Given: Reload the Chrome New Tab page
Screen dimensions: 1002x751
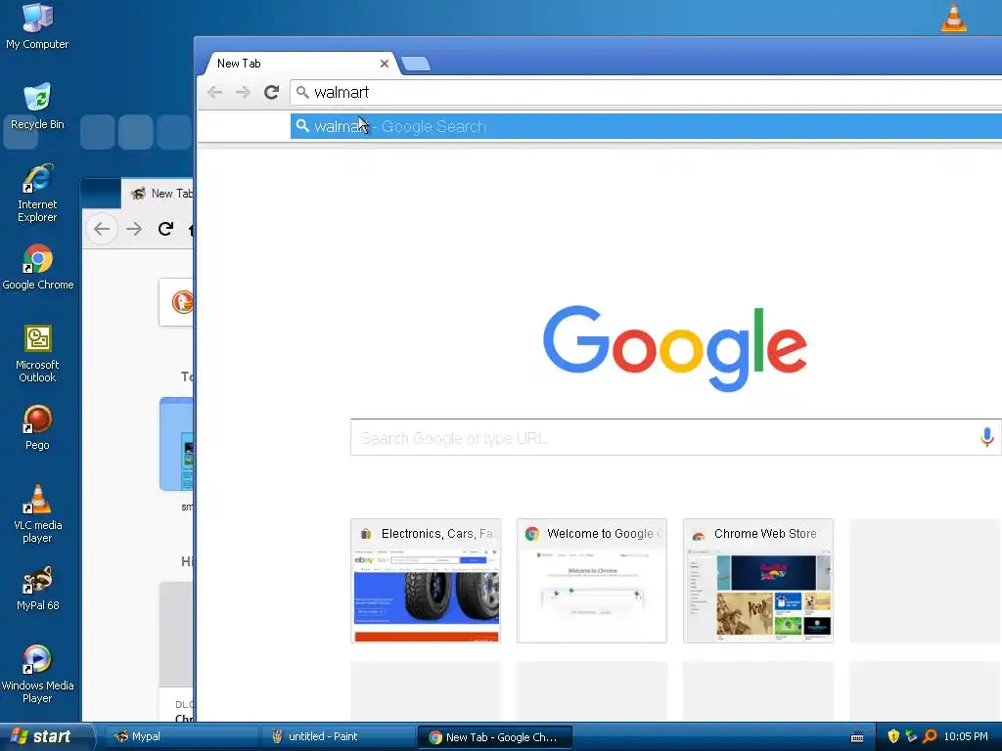Looking at the screenshot, I should 272,93.
